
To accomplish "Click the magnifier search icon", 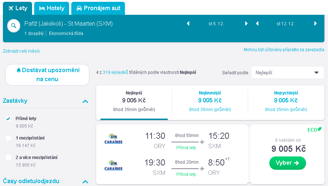I will click(14, 26).
